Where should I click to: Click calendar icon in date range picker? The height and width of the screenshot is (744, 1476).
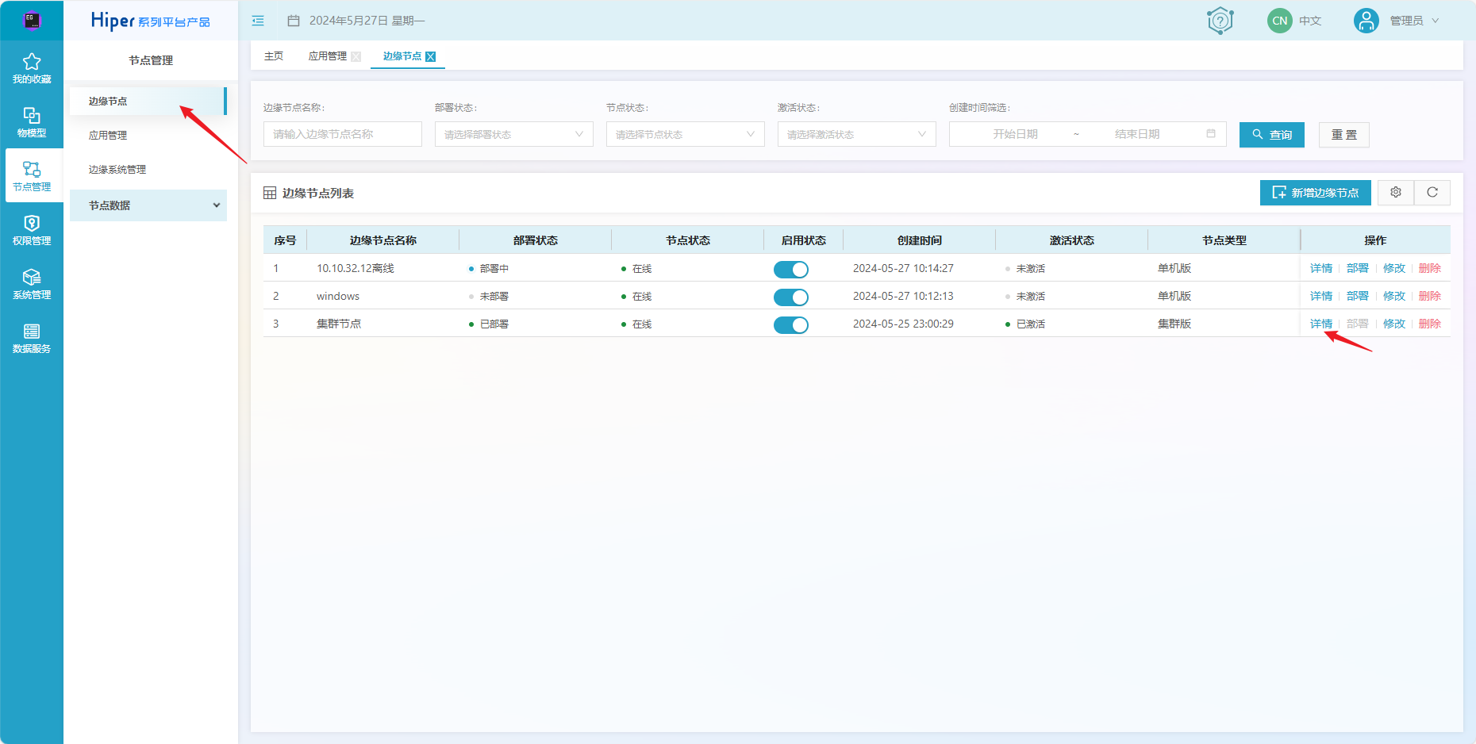click(1211, 134)
